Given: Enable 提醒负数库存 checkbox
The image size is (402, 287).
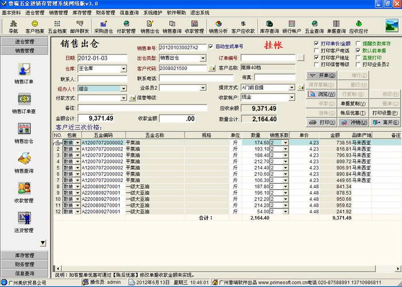Looking at the screenshot, I should click(x=358, y=44).
